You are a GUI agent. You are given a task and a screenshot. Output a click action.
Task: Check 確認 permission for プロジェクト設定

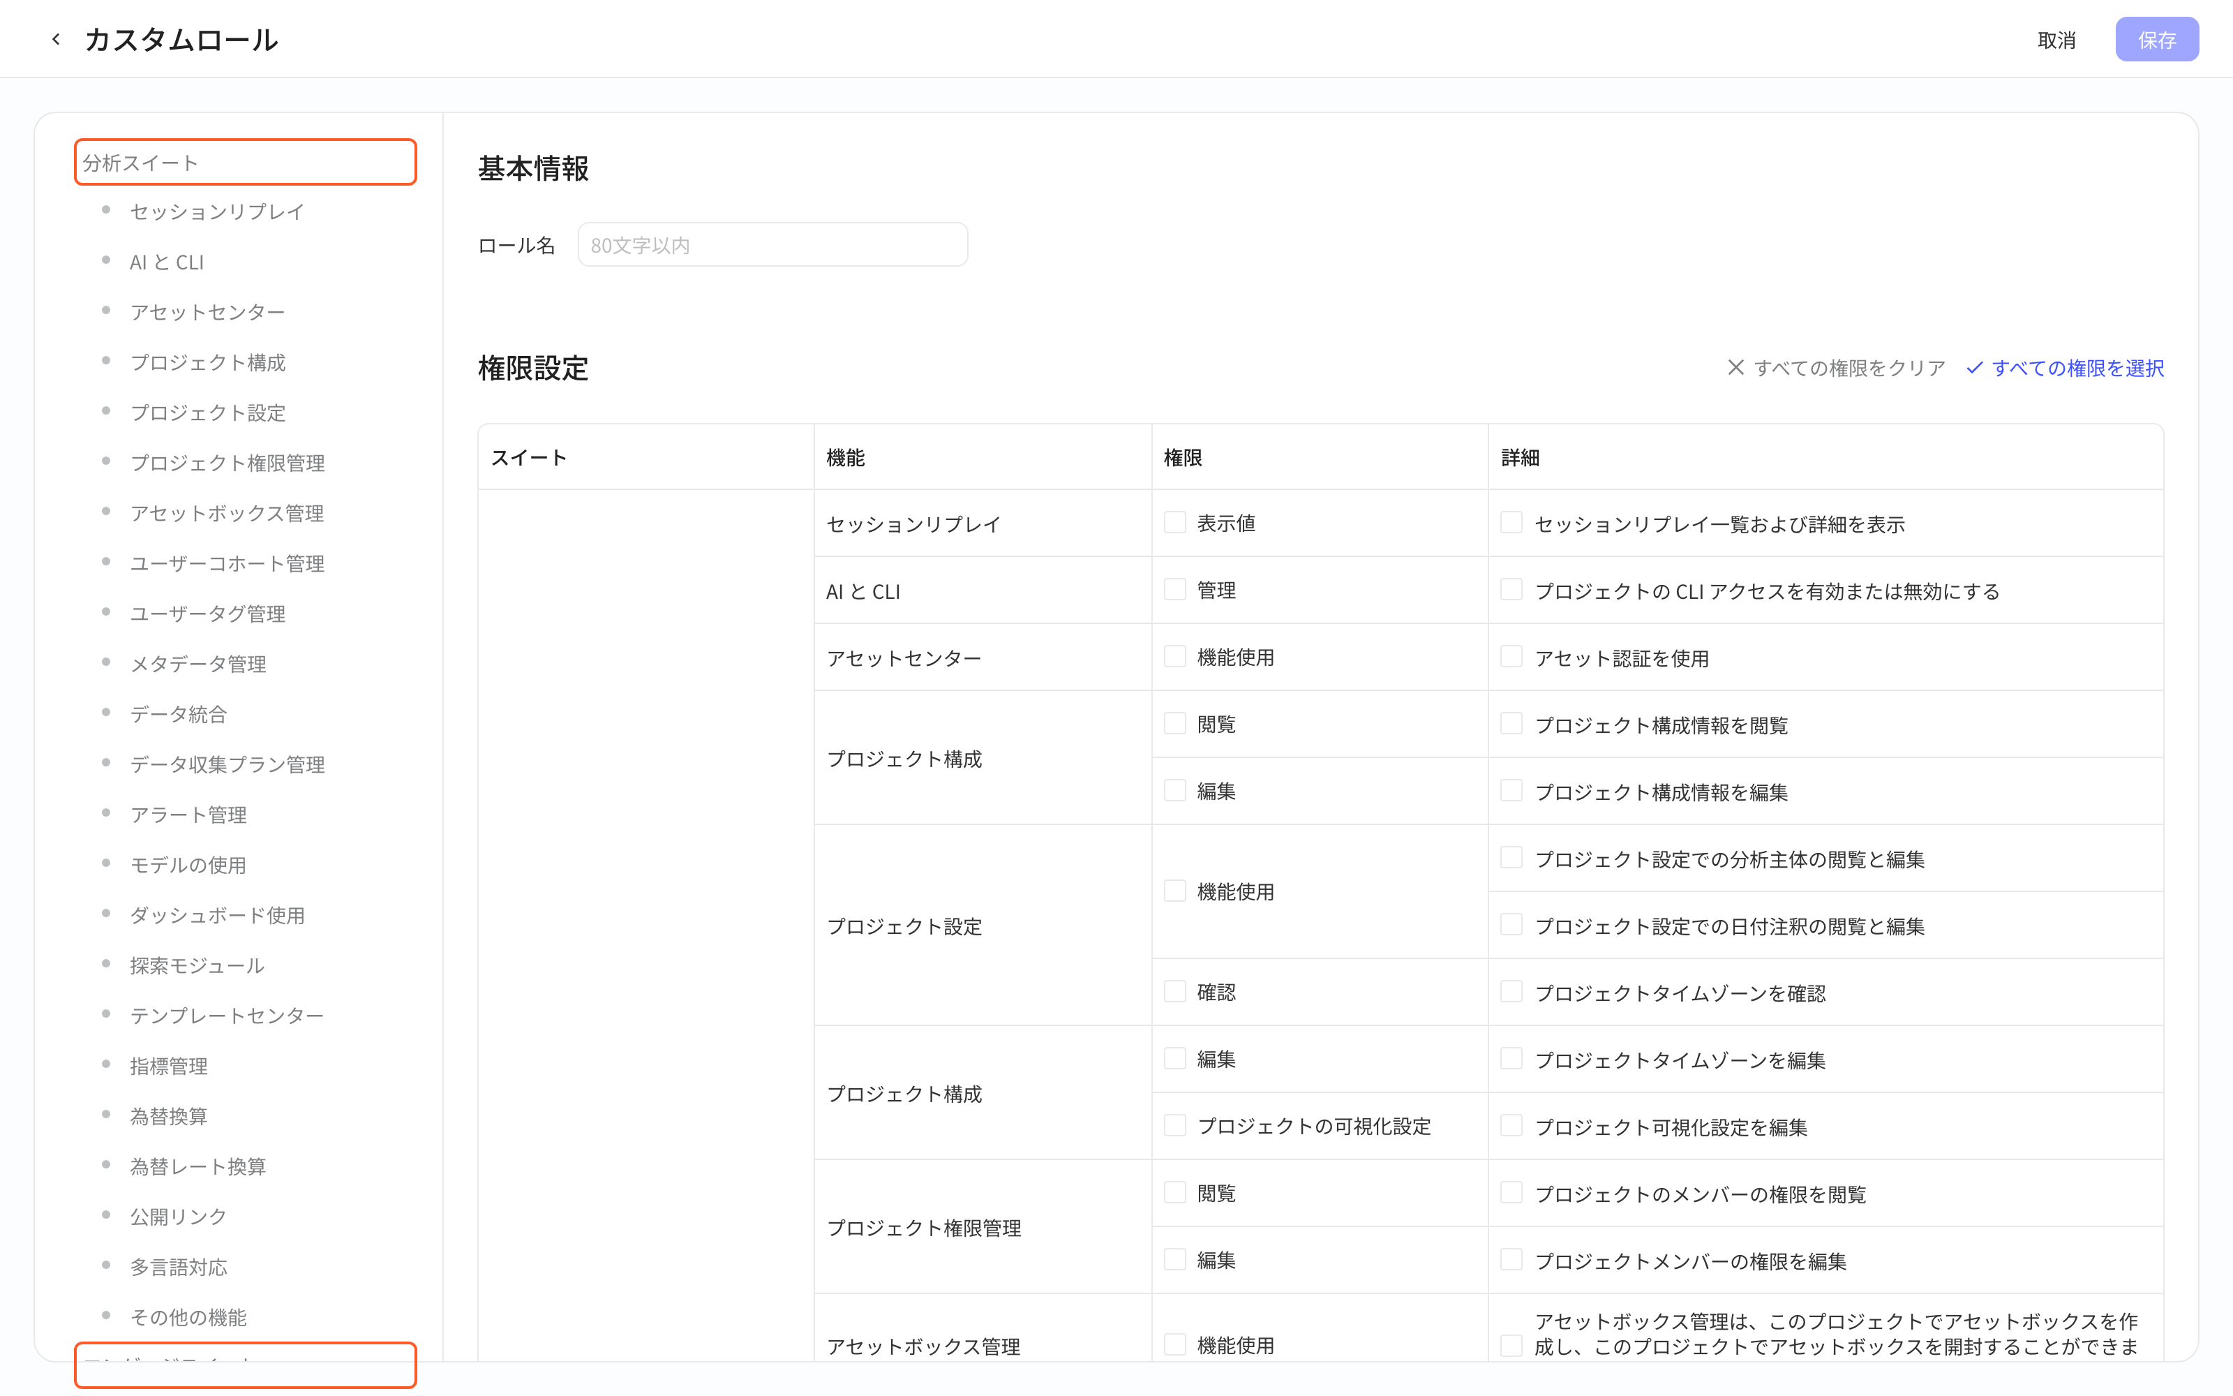pyautogui.click(x=1174, y=992)
